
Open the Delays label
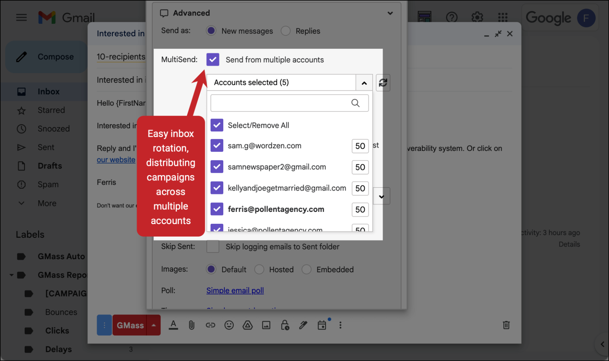pyautogui.click(x=58, y=349)
